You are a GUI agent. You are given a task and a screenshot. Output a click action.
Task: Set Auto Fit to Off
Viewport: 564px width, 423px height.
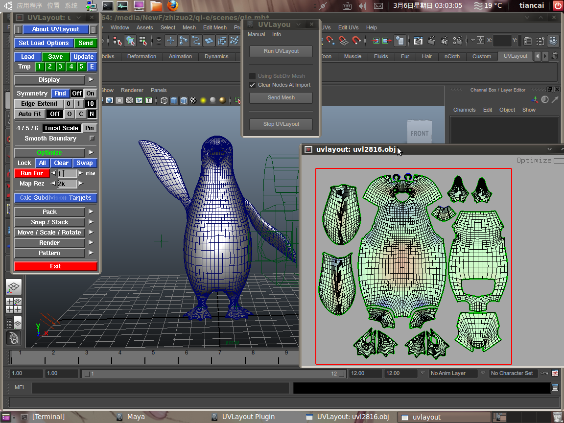point(55,114)
